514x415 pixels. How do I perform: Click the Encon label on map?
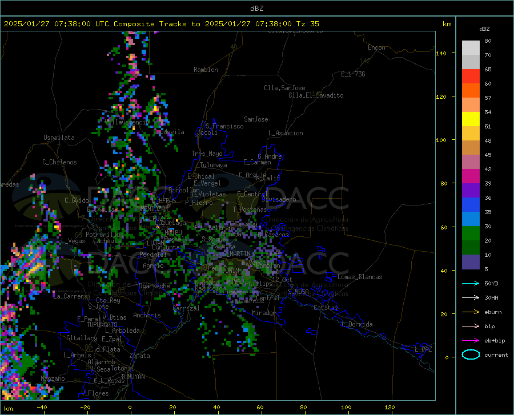tap(376, 47)
